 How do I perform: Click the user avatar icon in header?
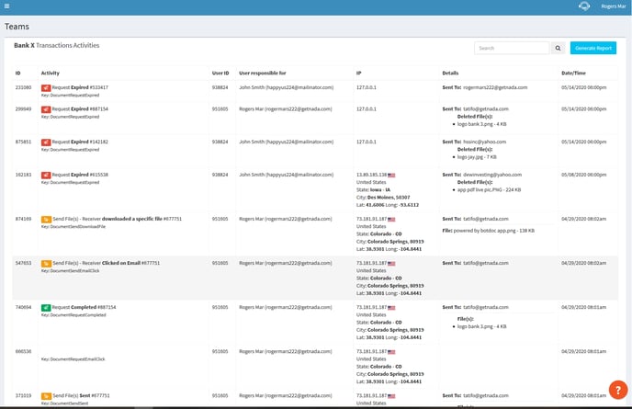point(582,6)
